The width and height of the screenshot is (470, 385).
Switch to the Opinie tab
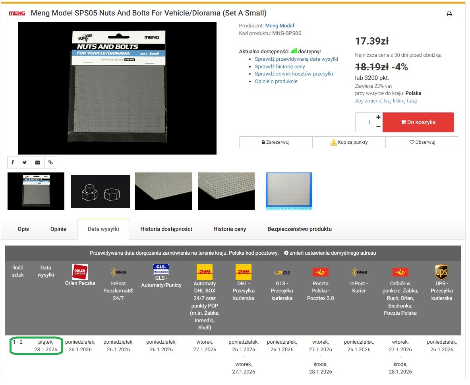tap(58, 229)
